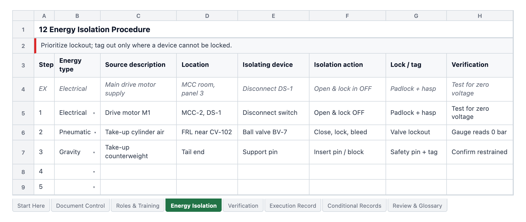Select column H header
This screenshot has width=526, height=222.
[480, 16]
